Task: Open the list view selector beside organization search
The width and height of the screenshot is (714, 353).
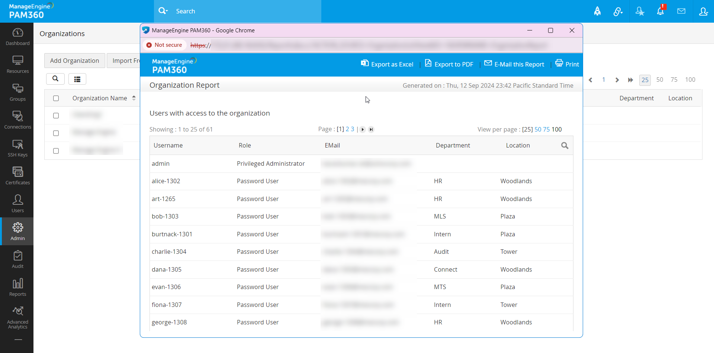Action: [x=77, y=79]
